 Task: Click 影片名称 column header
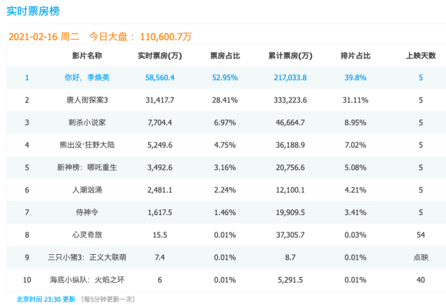click(87, 55)
